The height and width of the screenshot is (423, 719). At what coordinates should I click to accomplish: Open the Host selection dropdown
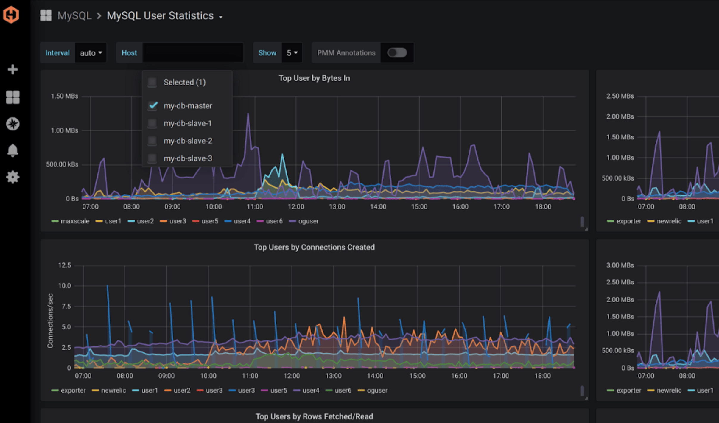pos(193,52)
